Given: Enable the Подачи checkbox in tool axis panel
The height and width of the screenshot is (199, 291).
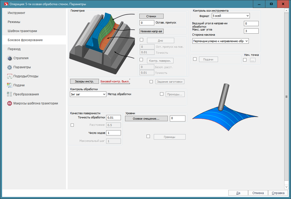Looking at the screenshot, I should (x=195, y=59).
